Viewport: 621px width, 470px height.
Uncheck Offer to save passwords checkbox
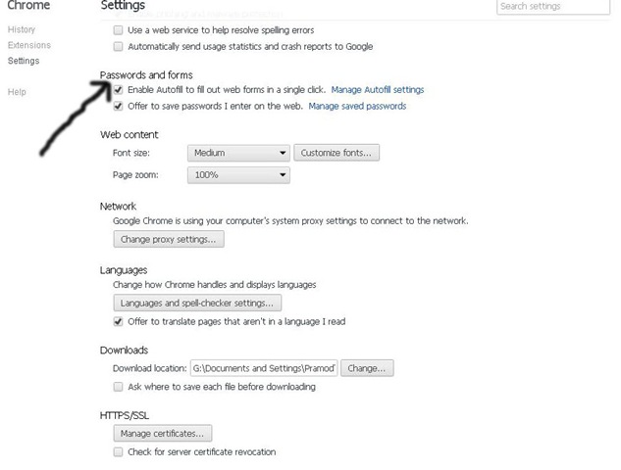pyautogui.click(x=119, y=106)
